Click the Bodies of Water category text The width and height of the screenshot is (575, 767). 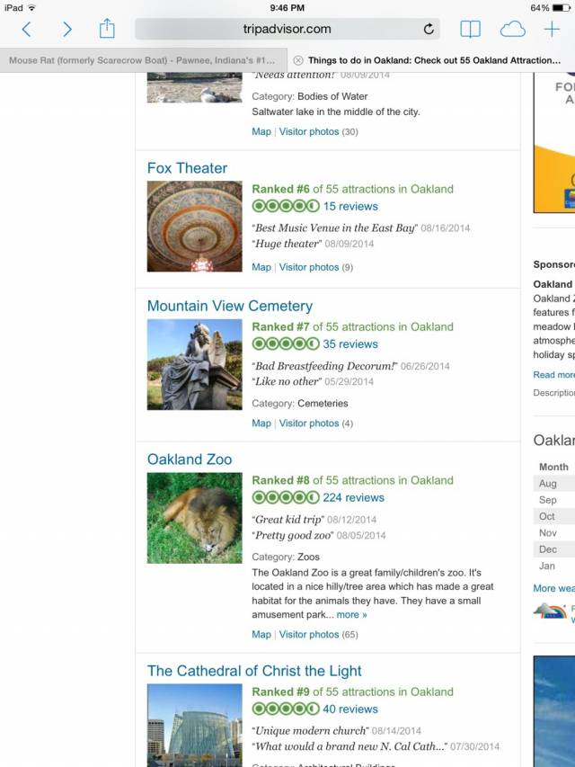pos(332,96)
